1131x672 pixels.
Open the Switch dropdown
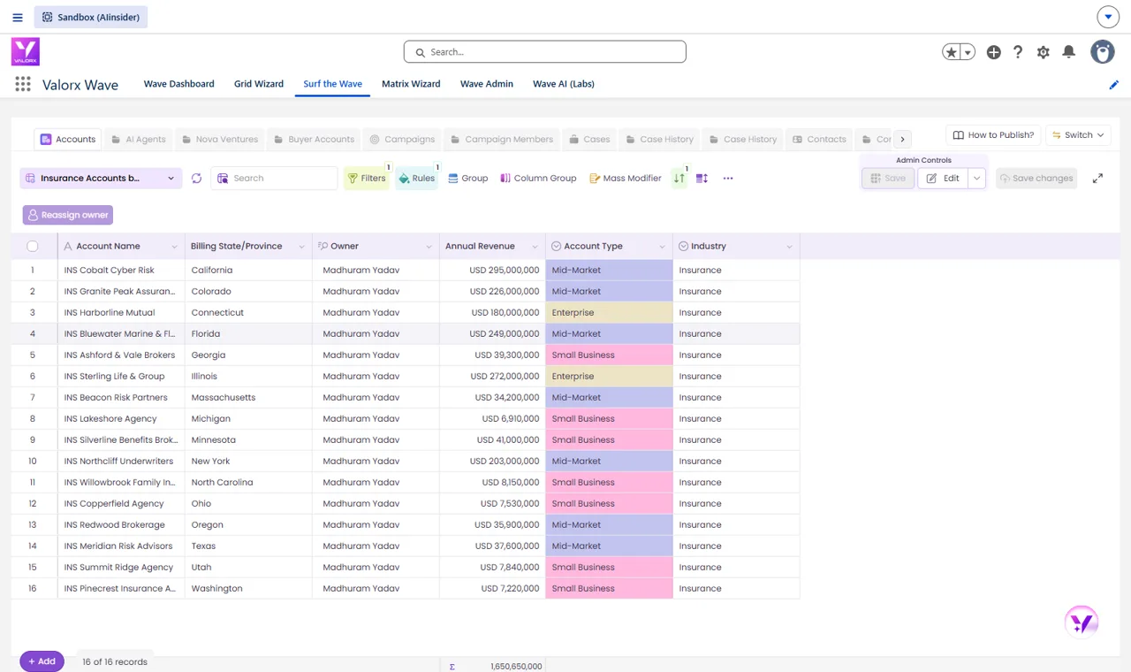click(x=1078, y=135)
